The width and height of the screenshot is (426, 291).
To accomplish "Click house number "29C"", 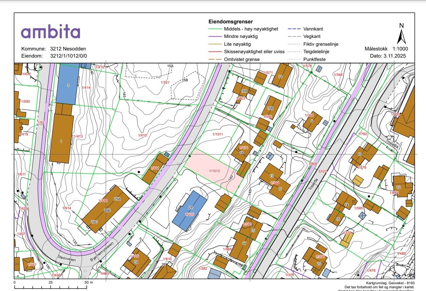I will (94, 222).
